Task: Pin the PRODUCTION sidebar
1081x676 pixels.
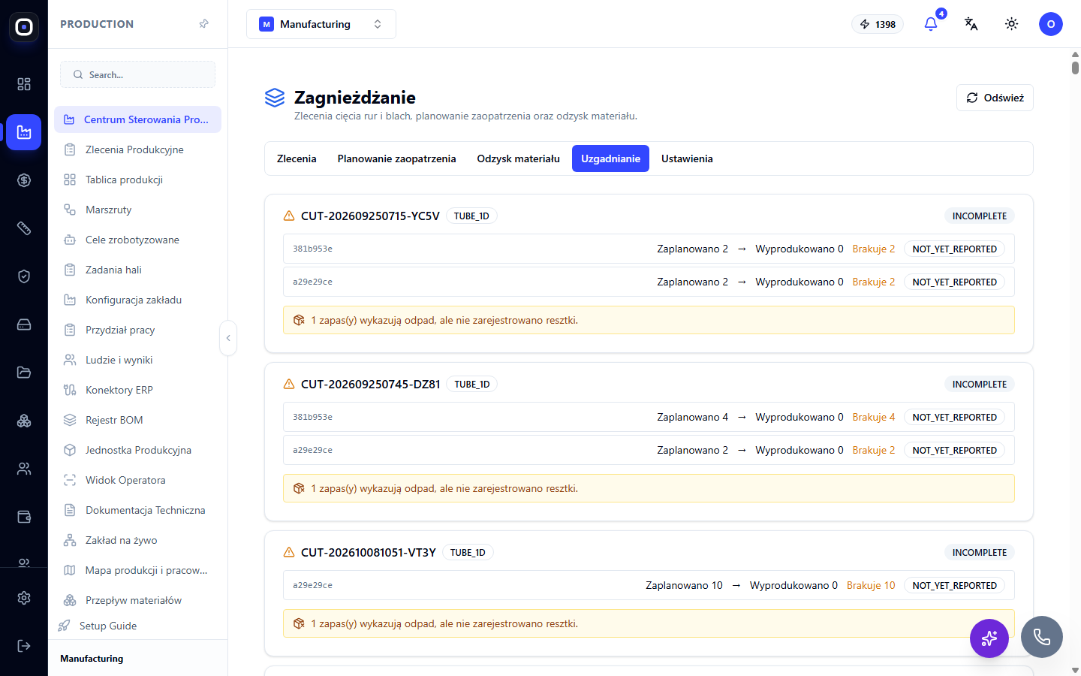Action: 203,24
